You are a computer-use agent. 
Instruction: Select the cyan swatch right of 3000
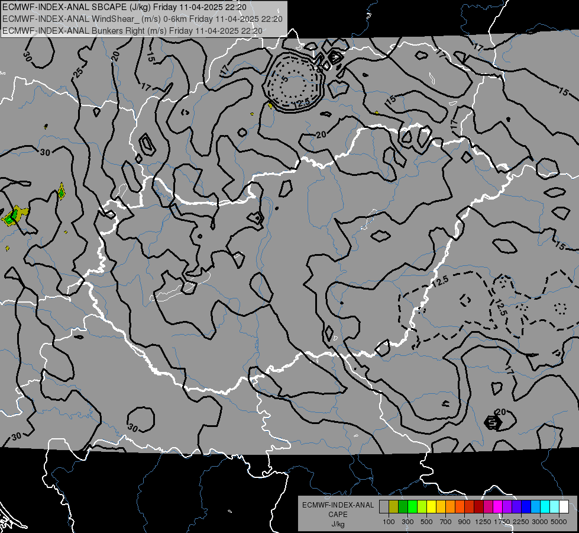pos(545,507)
